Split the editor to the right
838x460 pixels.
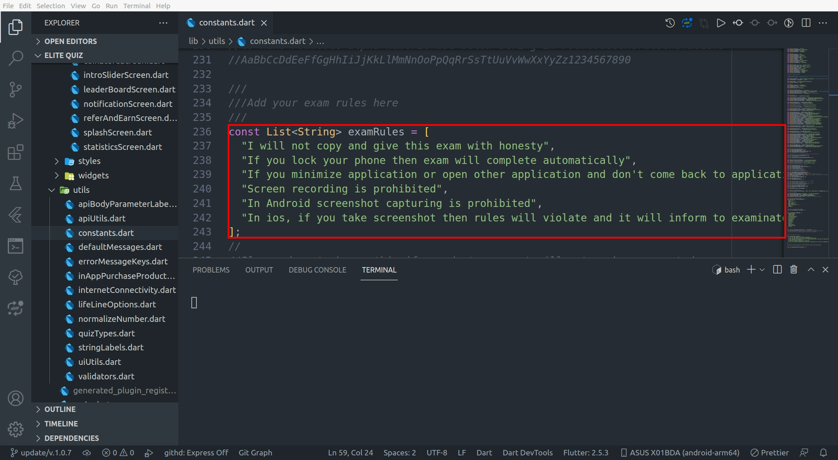tap(806, 23)
